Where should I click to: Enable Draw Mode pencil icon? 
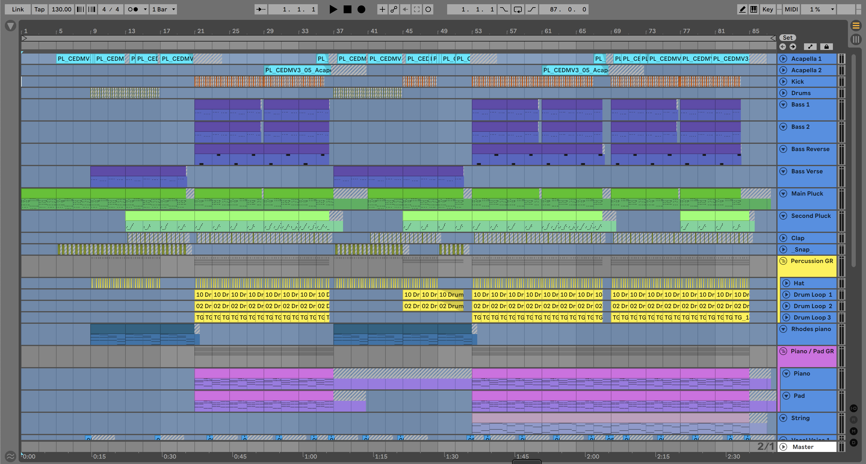coord(742,9)
